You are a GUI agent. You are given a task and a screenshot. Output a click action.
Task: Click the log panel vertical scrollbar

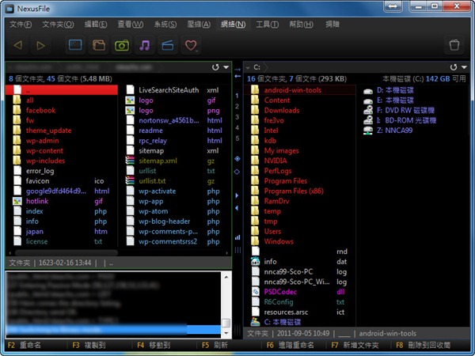click(x=226, y=301)
